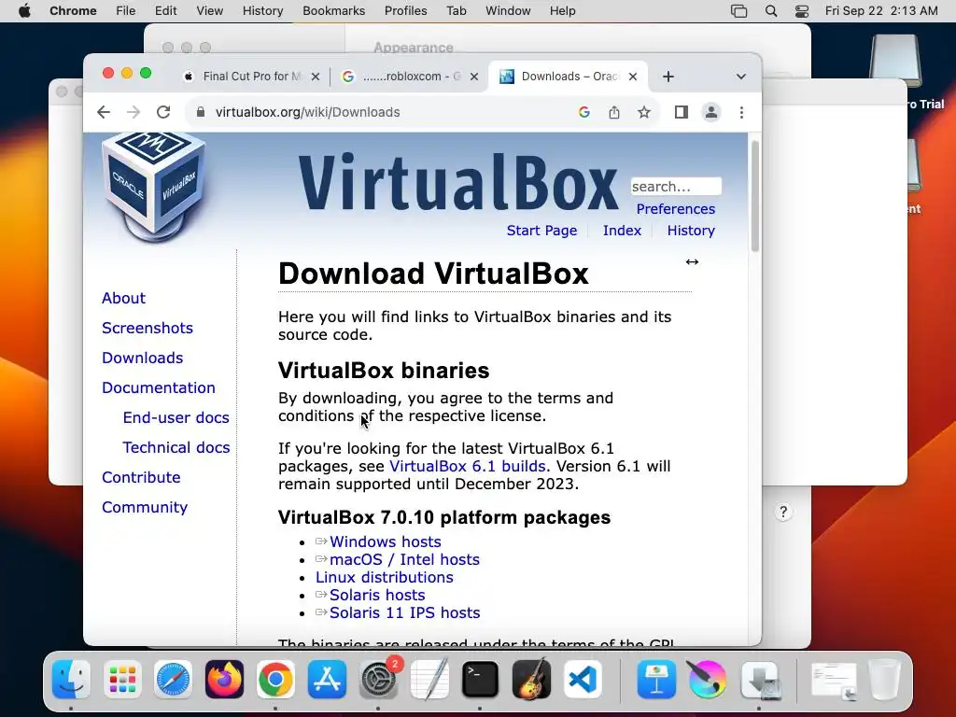
Task: Click the browser forward arrow
Action: point(134,112)
